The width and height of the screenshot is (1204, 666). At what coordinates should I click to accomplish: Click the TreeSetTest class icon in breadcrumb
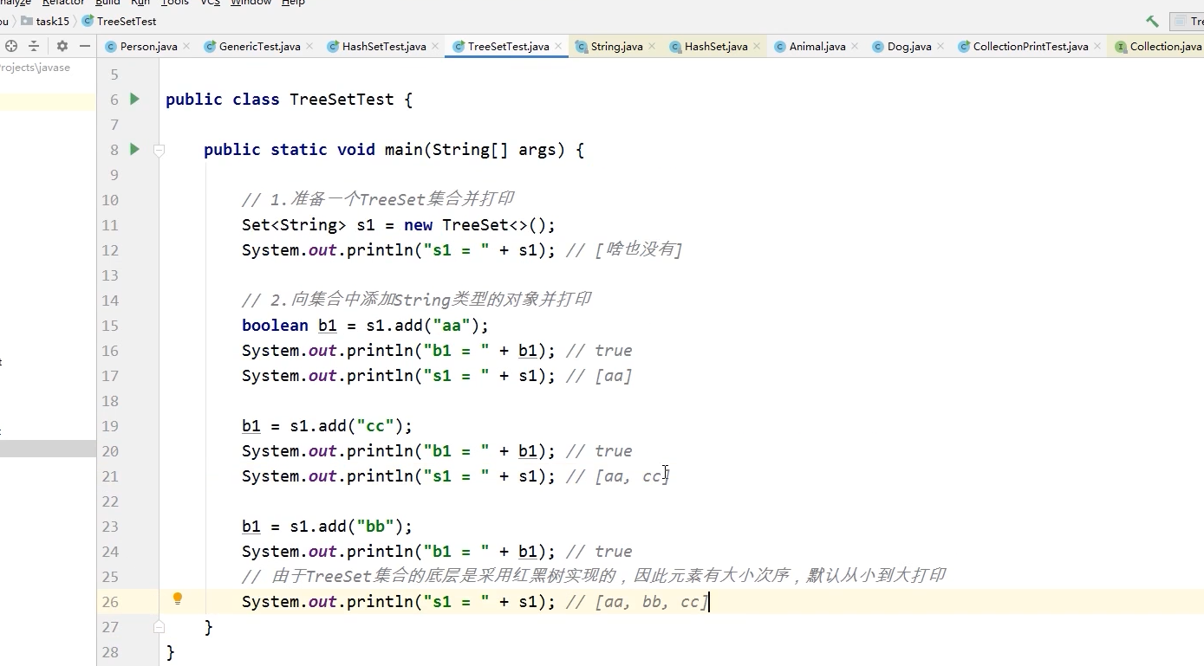[88, 21]
